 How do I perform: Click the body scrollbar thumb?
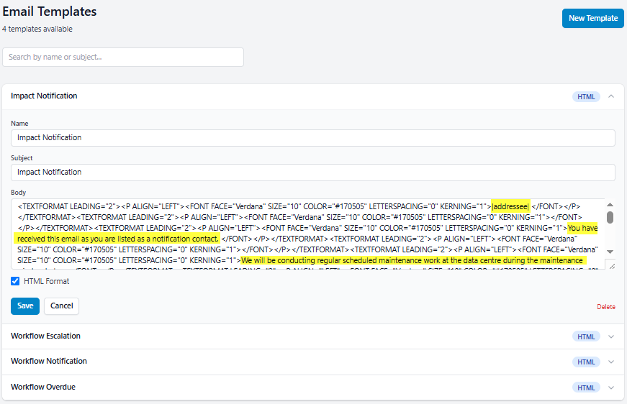pyautogui.click(x=610, y=218)
